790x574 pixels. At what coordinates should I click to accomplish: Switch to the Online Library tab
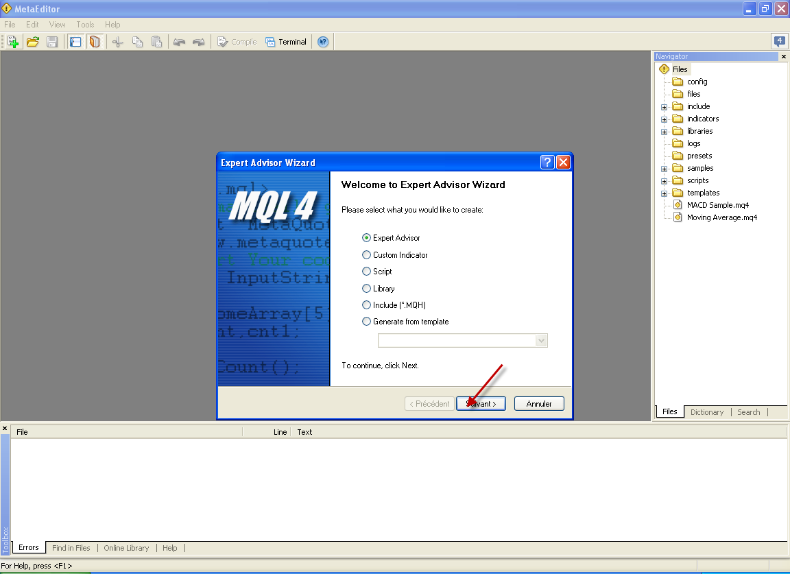click(126, 548)
